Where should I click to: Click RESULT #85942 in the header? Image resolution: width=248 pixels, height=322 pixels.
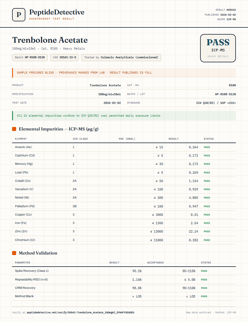tap(226, 10)
